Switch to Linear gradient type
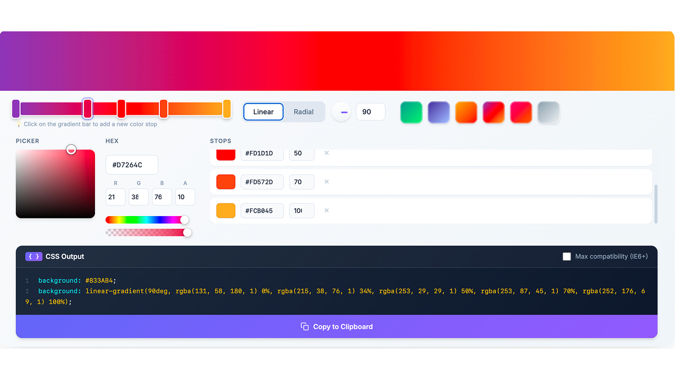Screen dimensions: 675x380 [x=263, y=112]
